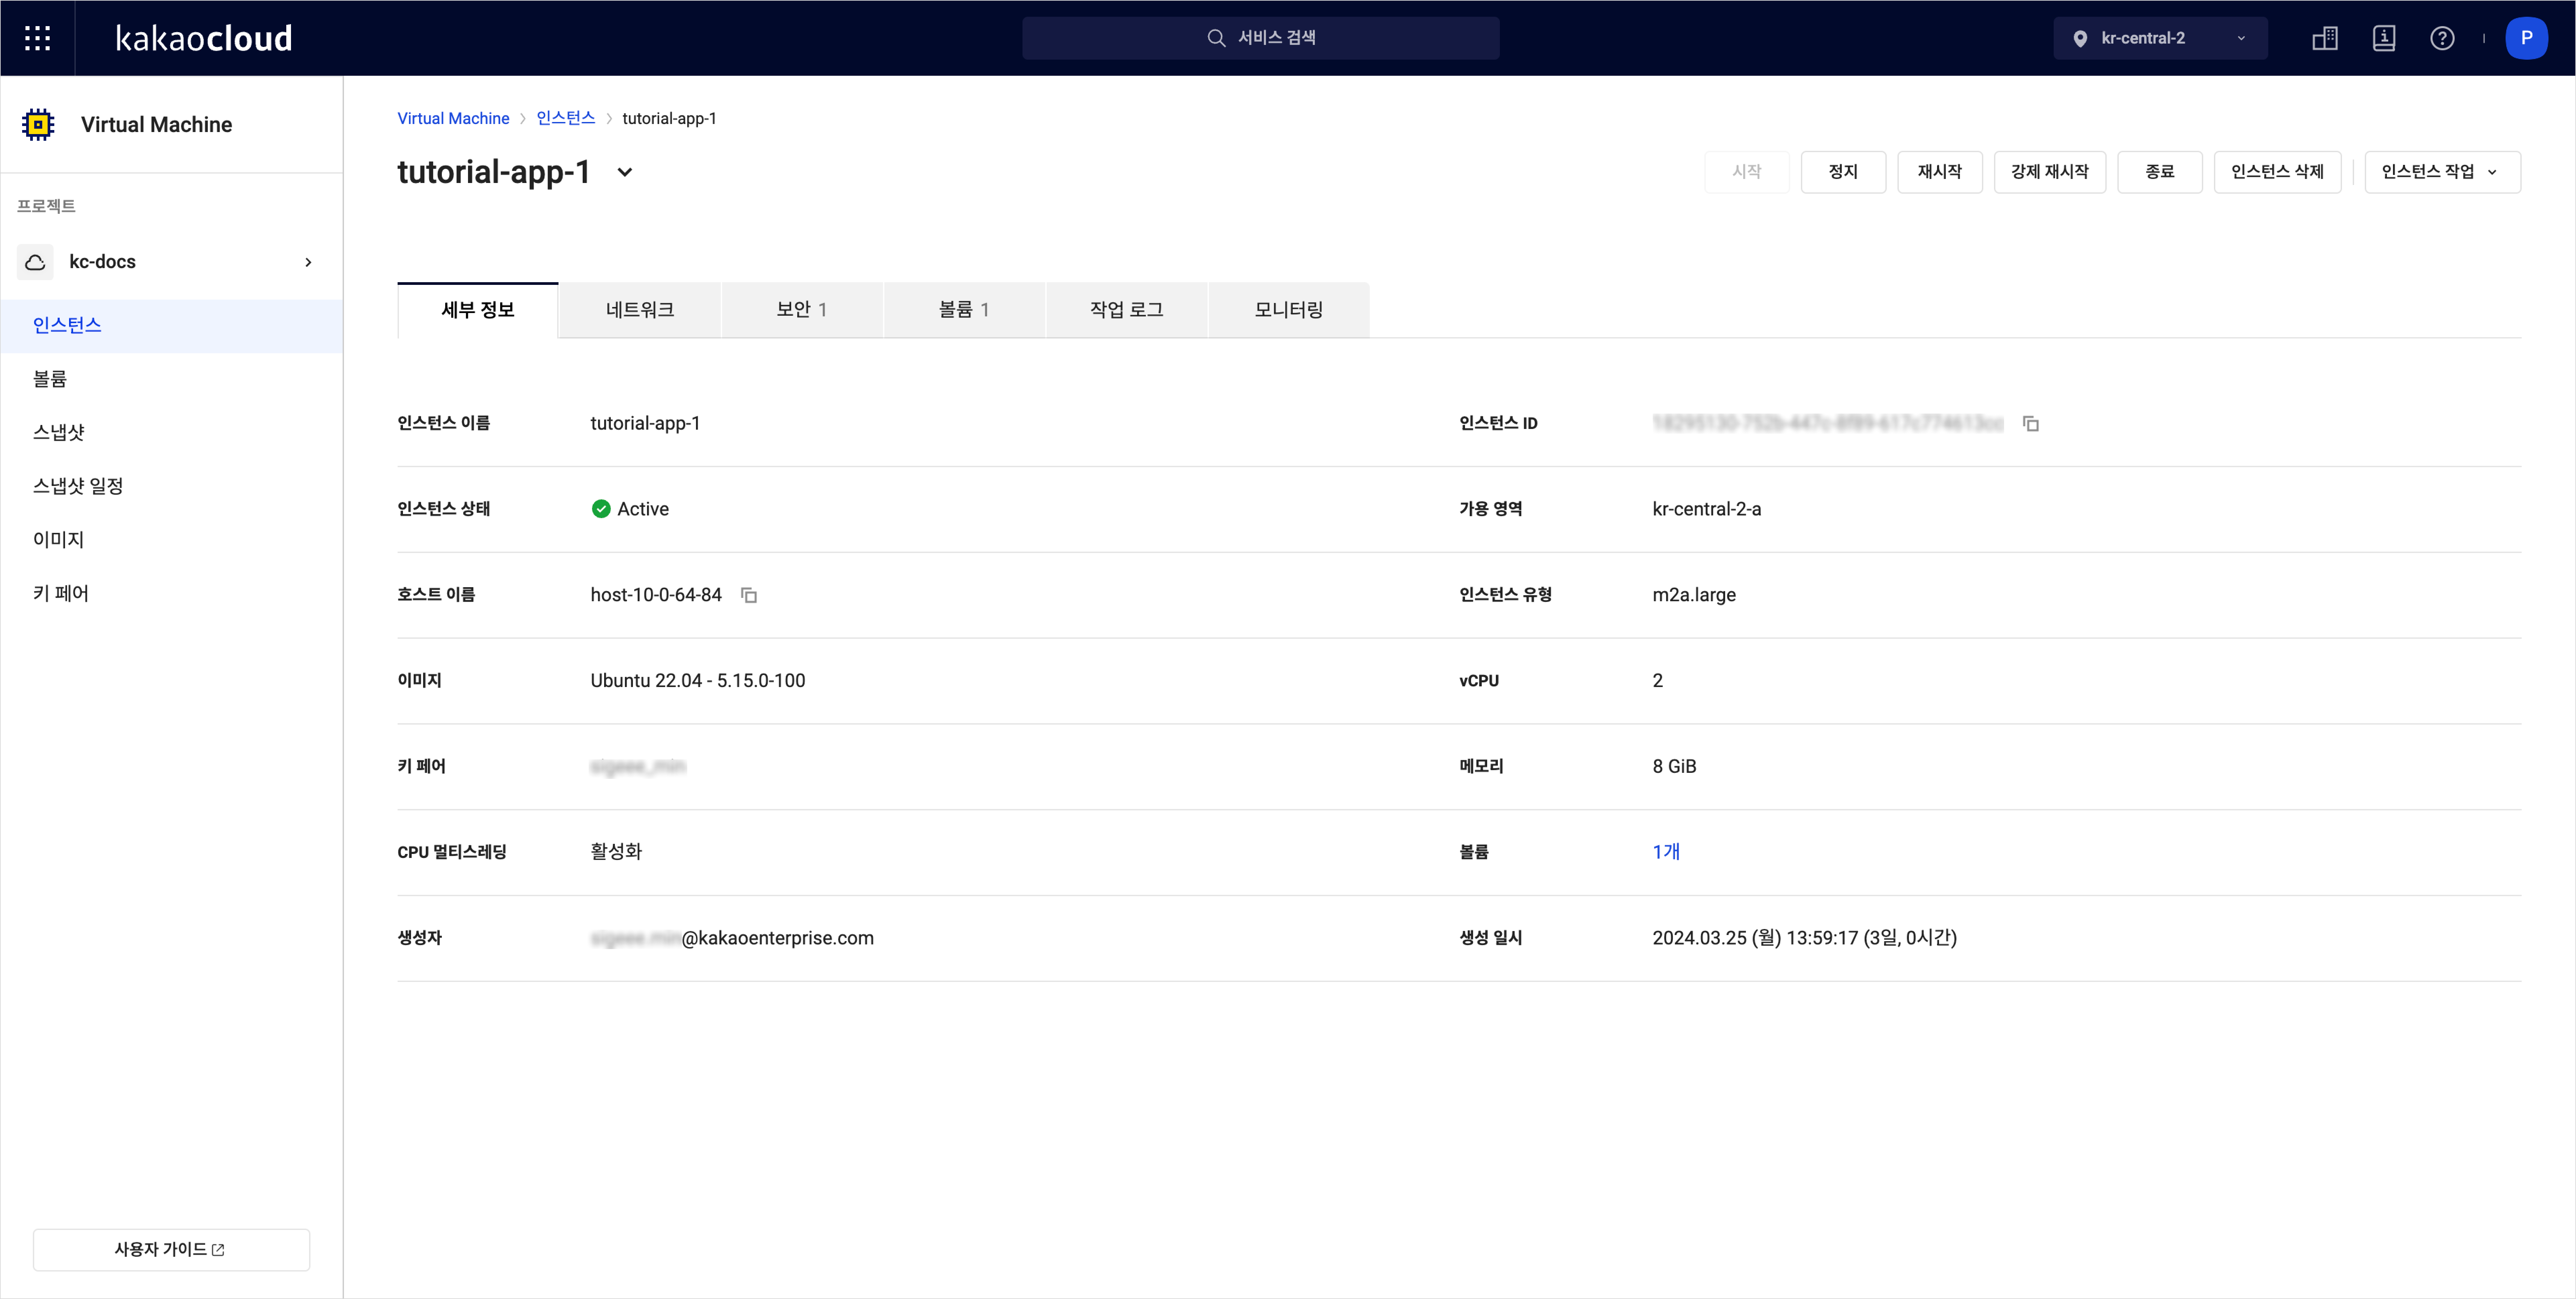Switch to the 세부 정보 tab
The height and width of the screenshot is (1299, 2576).
[x=478, y=310]
